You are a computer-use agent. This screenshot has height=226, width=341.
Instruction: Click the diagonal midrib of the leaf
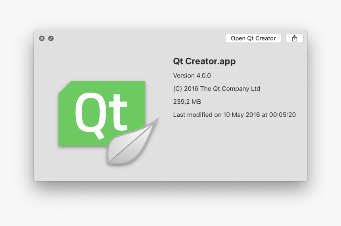point(131,143)
